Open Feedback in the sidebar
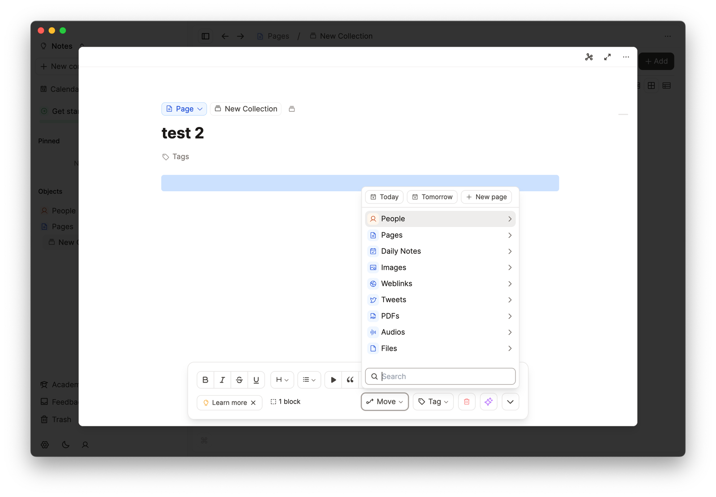Screen dimensions: 716x497 point(60,402)
